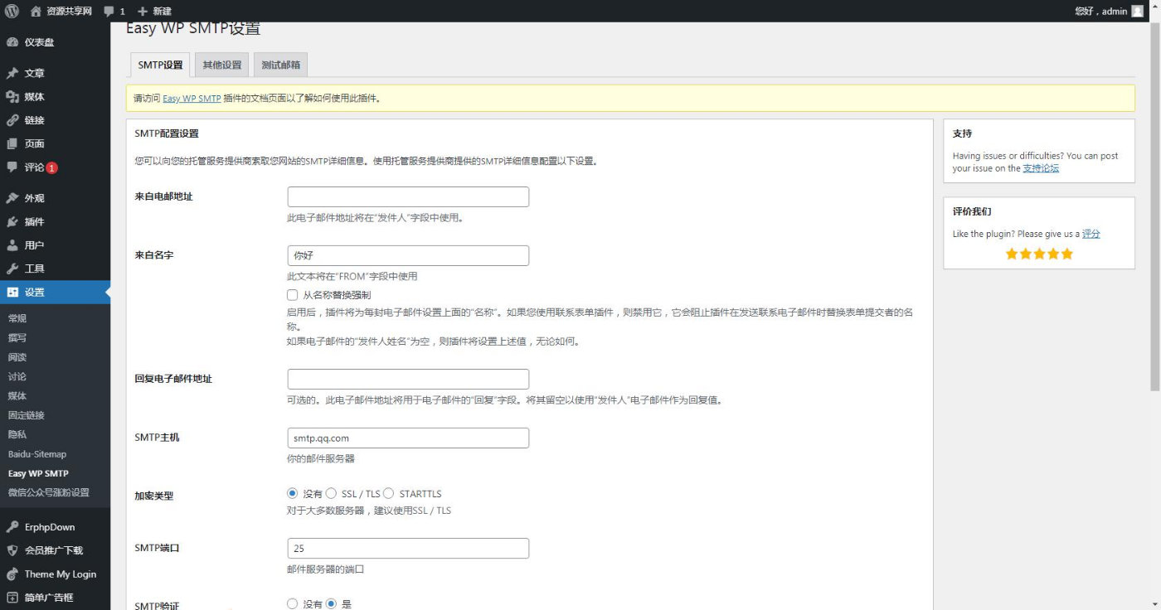Open the comments bubble icon in admin bar

[109, 12]
